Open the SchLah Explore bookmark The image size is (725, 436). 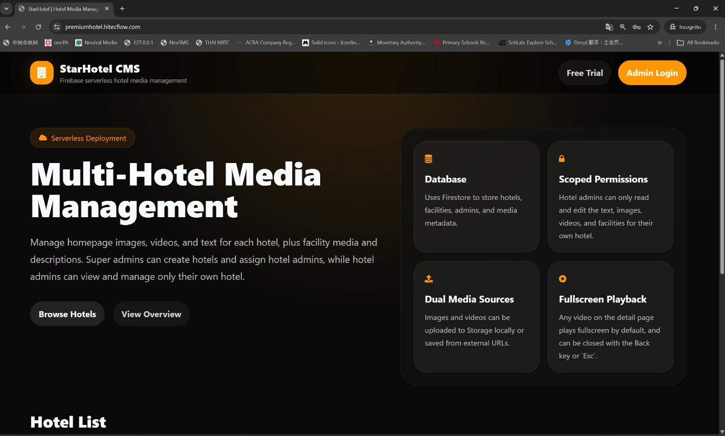[x=528, y=43]
